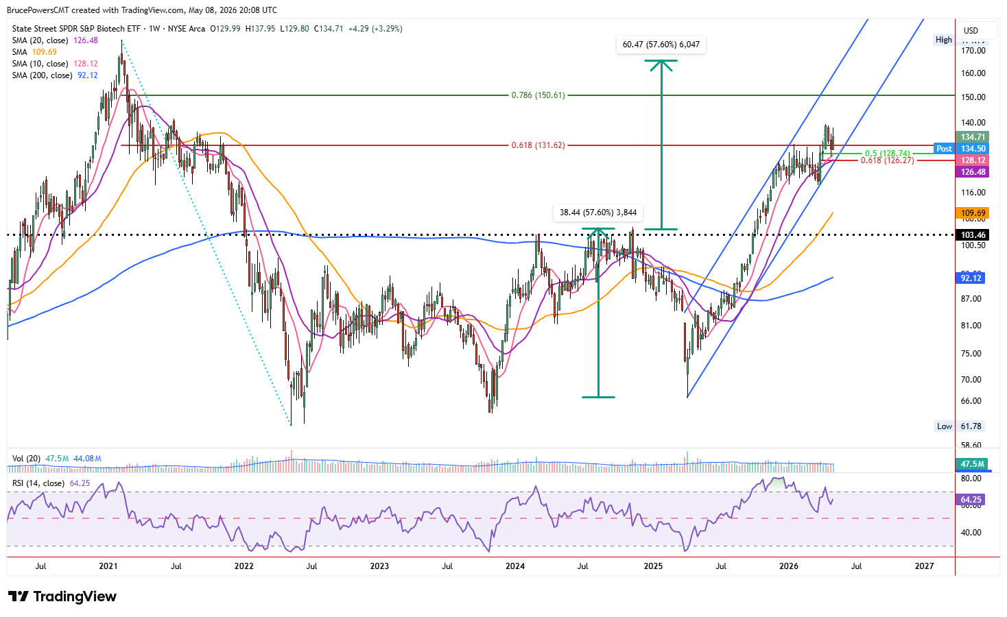Click the Vol (20) indicator legend
1007x617 pixels.
pos(57,459)
